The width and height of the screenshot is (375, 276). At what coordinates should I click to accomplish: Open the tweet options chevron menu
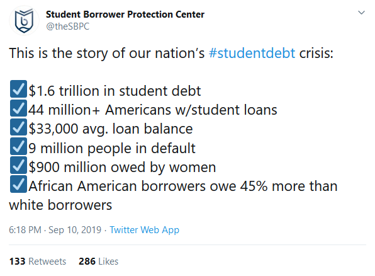[x=361, y=13]
